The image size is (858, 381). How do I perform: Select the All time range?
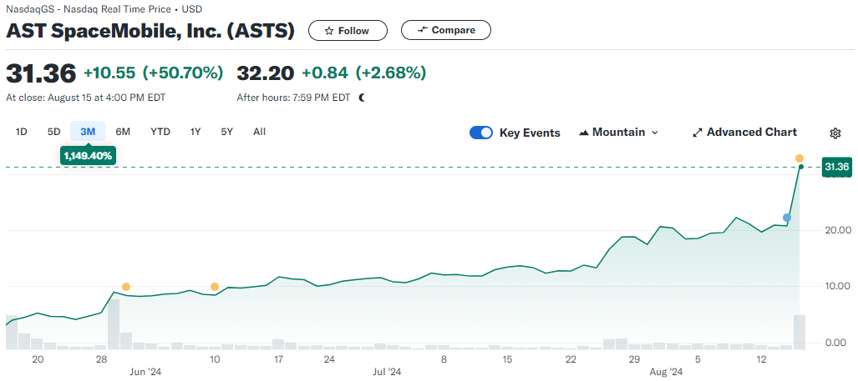click(259, 132)
